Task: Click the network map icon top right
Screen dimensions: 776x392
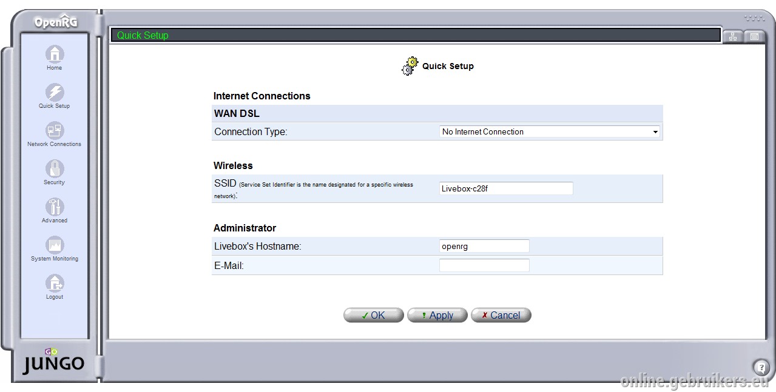Action: click(733, 36)
